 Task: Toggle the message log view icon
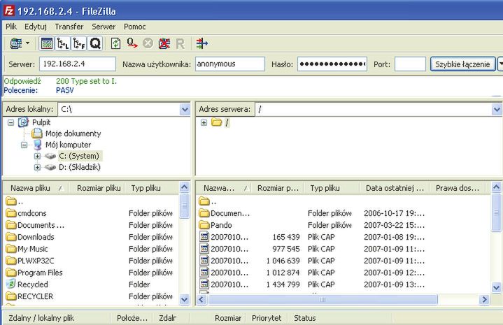(x=47, y=43)
